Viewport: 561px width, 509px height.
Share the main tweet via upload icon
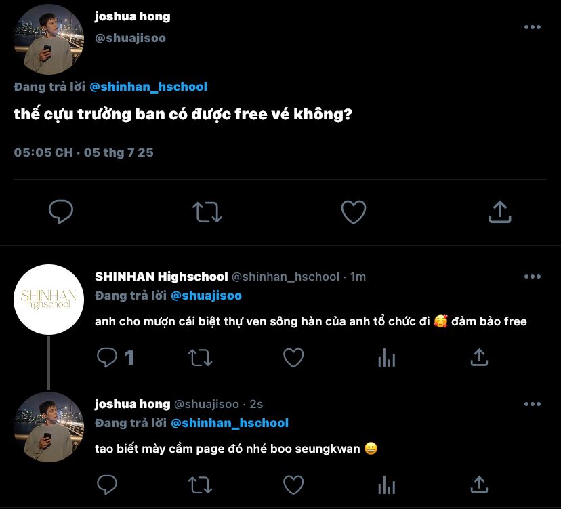(x=499, y=212)
